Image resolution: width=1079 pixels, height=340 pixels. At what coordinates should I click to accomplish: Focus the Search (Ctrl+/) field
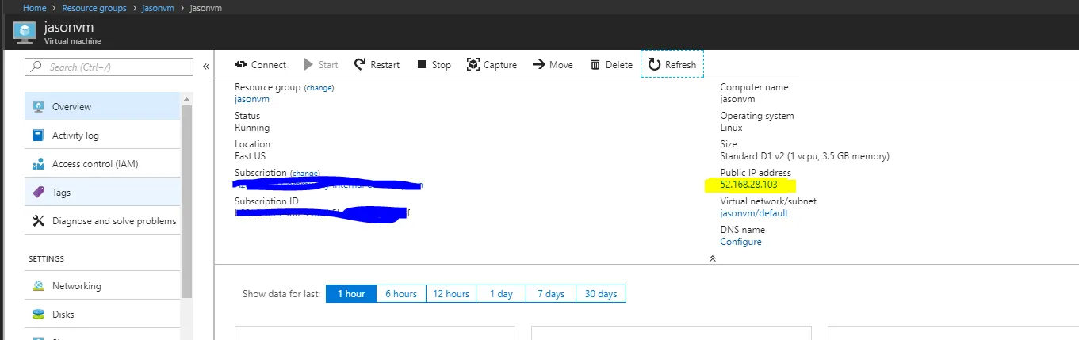[109, 67]
